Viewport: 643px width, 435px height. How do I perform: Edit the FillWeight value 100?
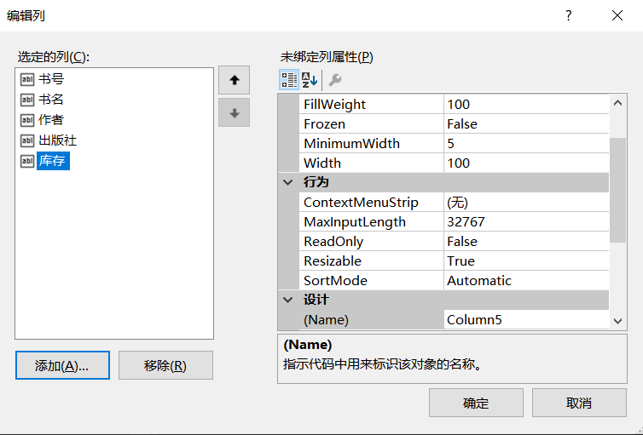526,105
